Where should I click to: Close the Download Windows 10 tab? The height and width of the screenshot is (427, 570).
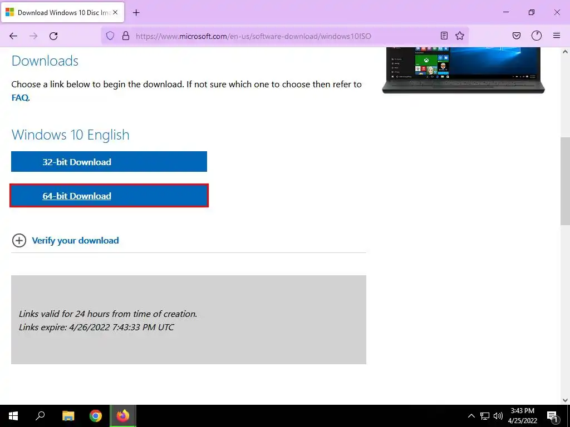click(x=115, y=12)
